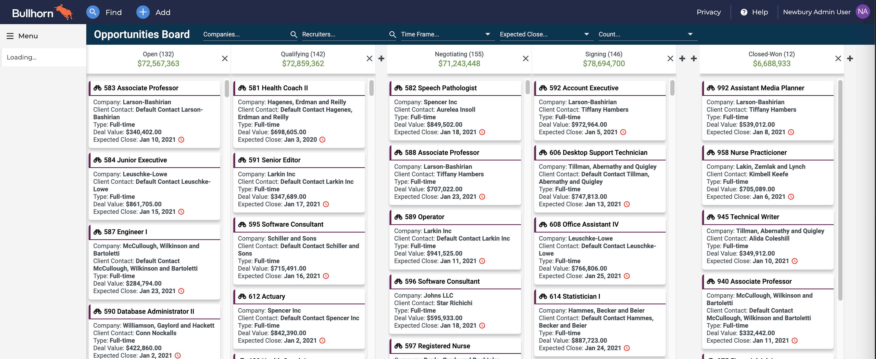Open 612 Actuary card title

267,297
